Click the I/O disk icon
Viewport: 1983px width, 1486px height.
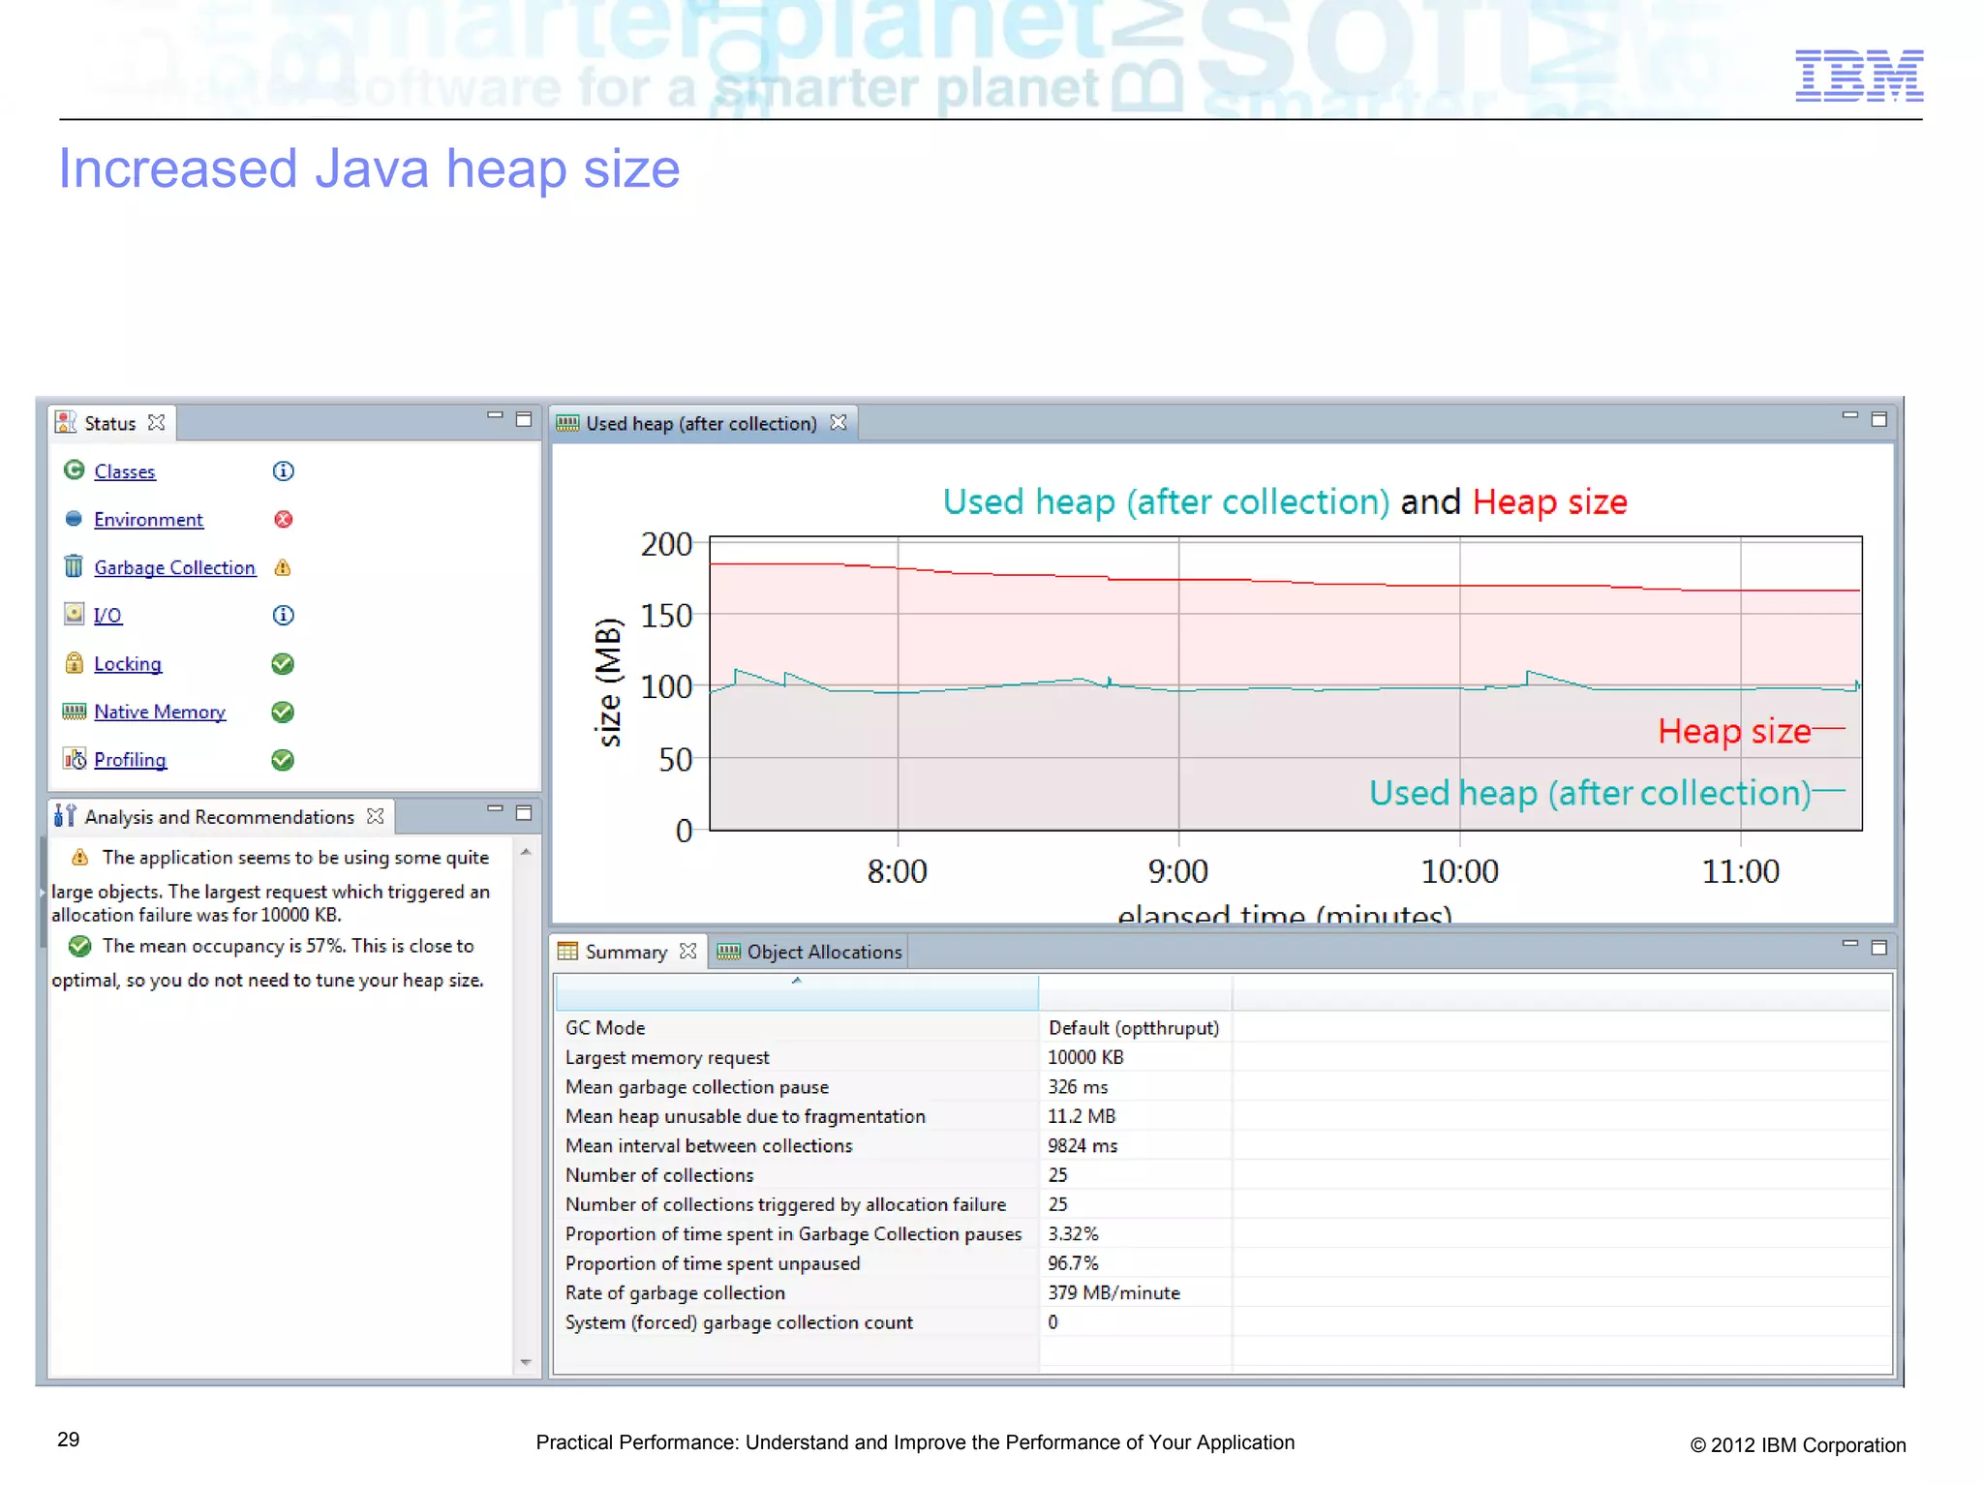click(74, 614)
